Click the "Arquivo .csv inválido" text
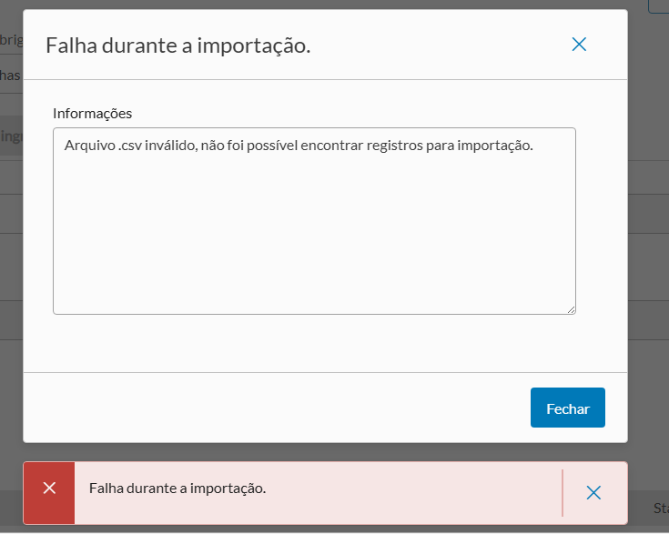The height and width of the screenshot is (534, 669). point(127,146)
